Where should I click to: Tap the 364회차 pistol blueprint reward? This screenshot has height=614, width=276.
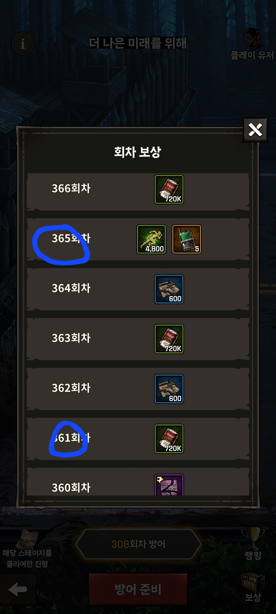(169, 289)
